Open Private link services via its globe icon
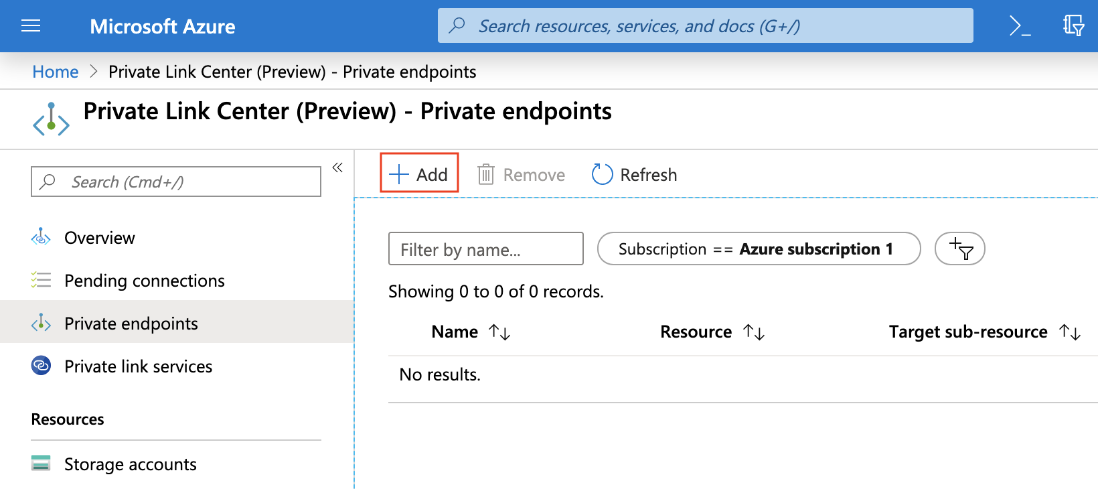Image resolution: width=1098 pixels, height=489 pixels. (41, 366)
